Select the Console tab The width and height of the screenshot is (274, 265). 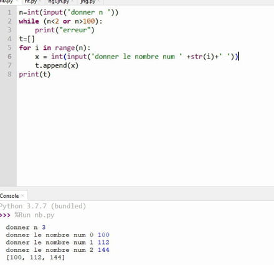(9, 196)
